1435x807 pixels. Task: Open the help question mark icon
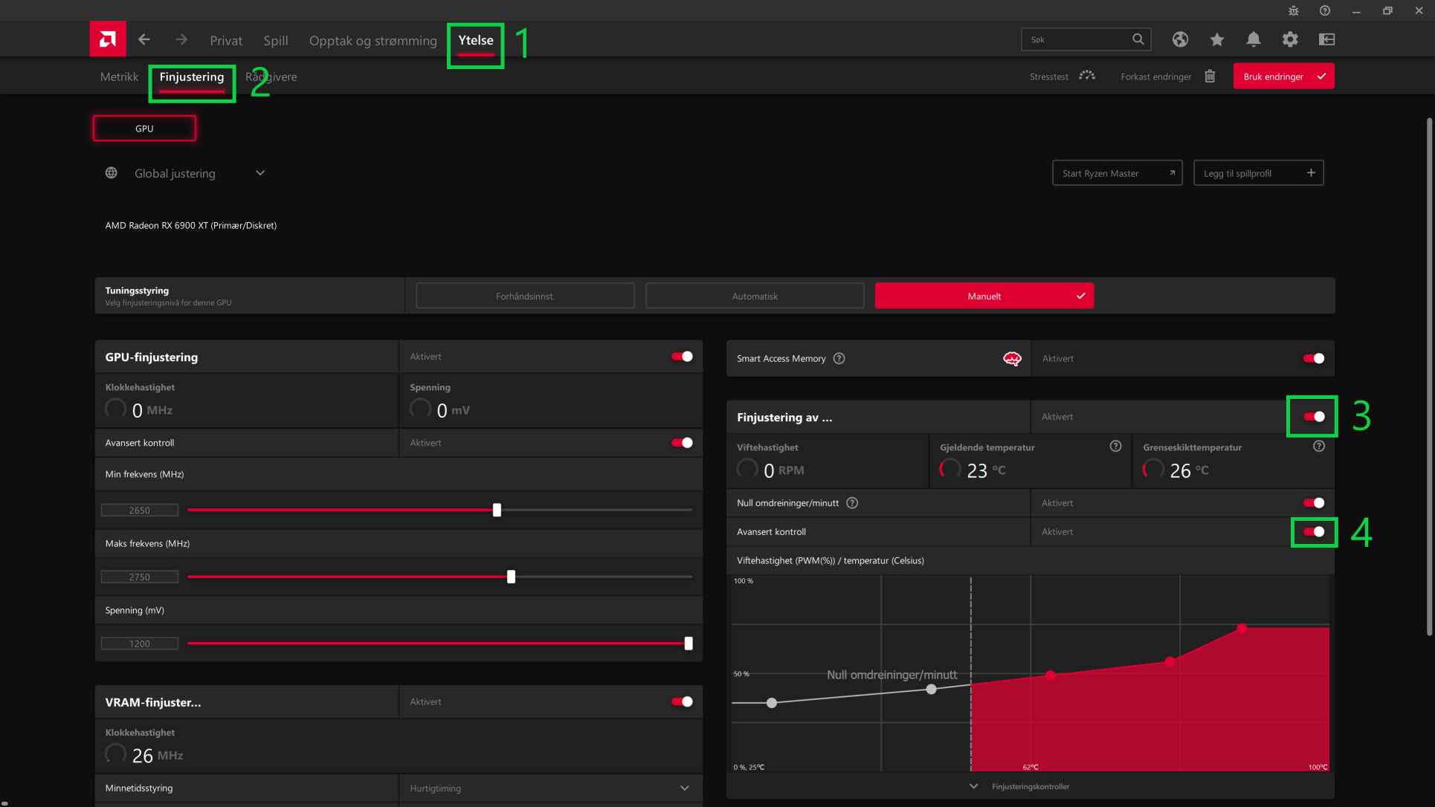pyautogui.click(x=1325, y=10)
